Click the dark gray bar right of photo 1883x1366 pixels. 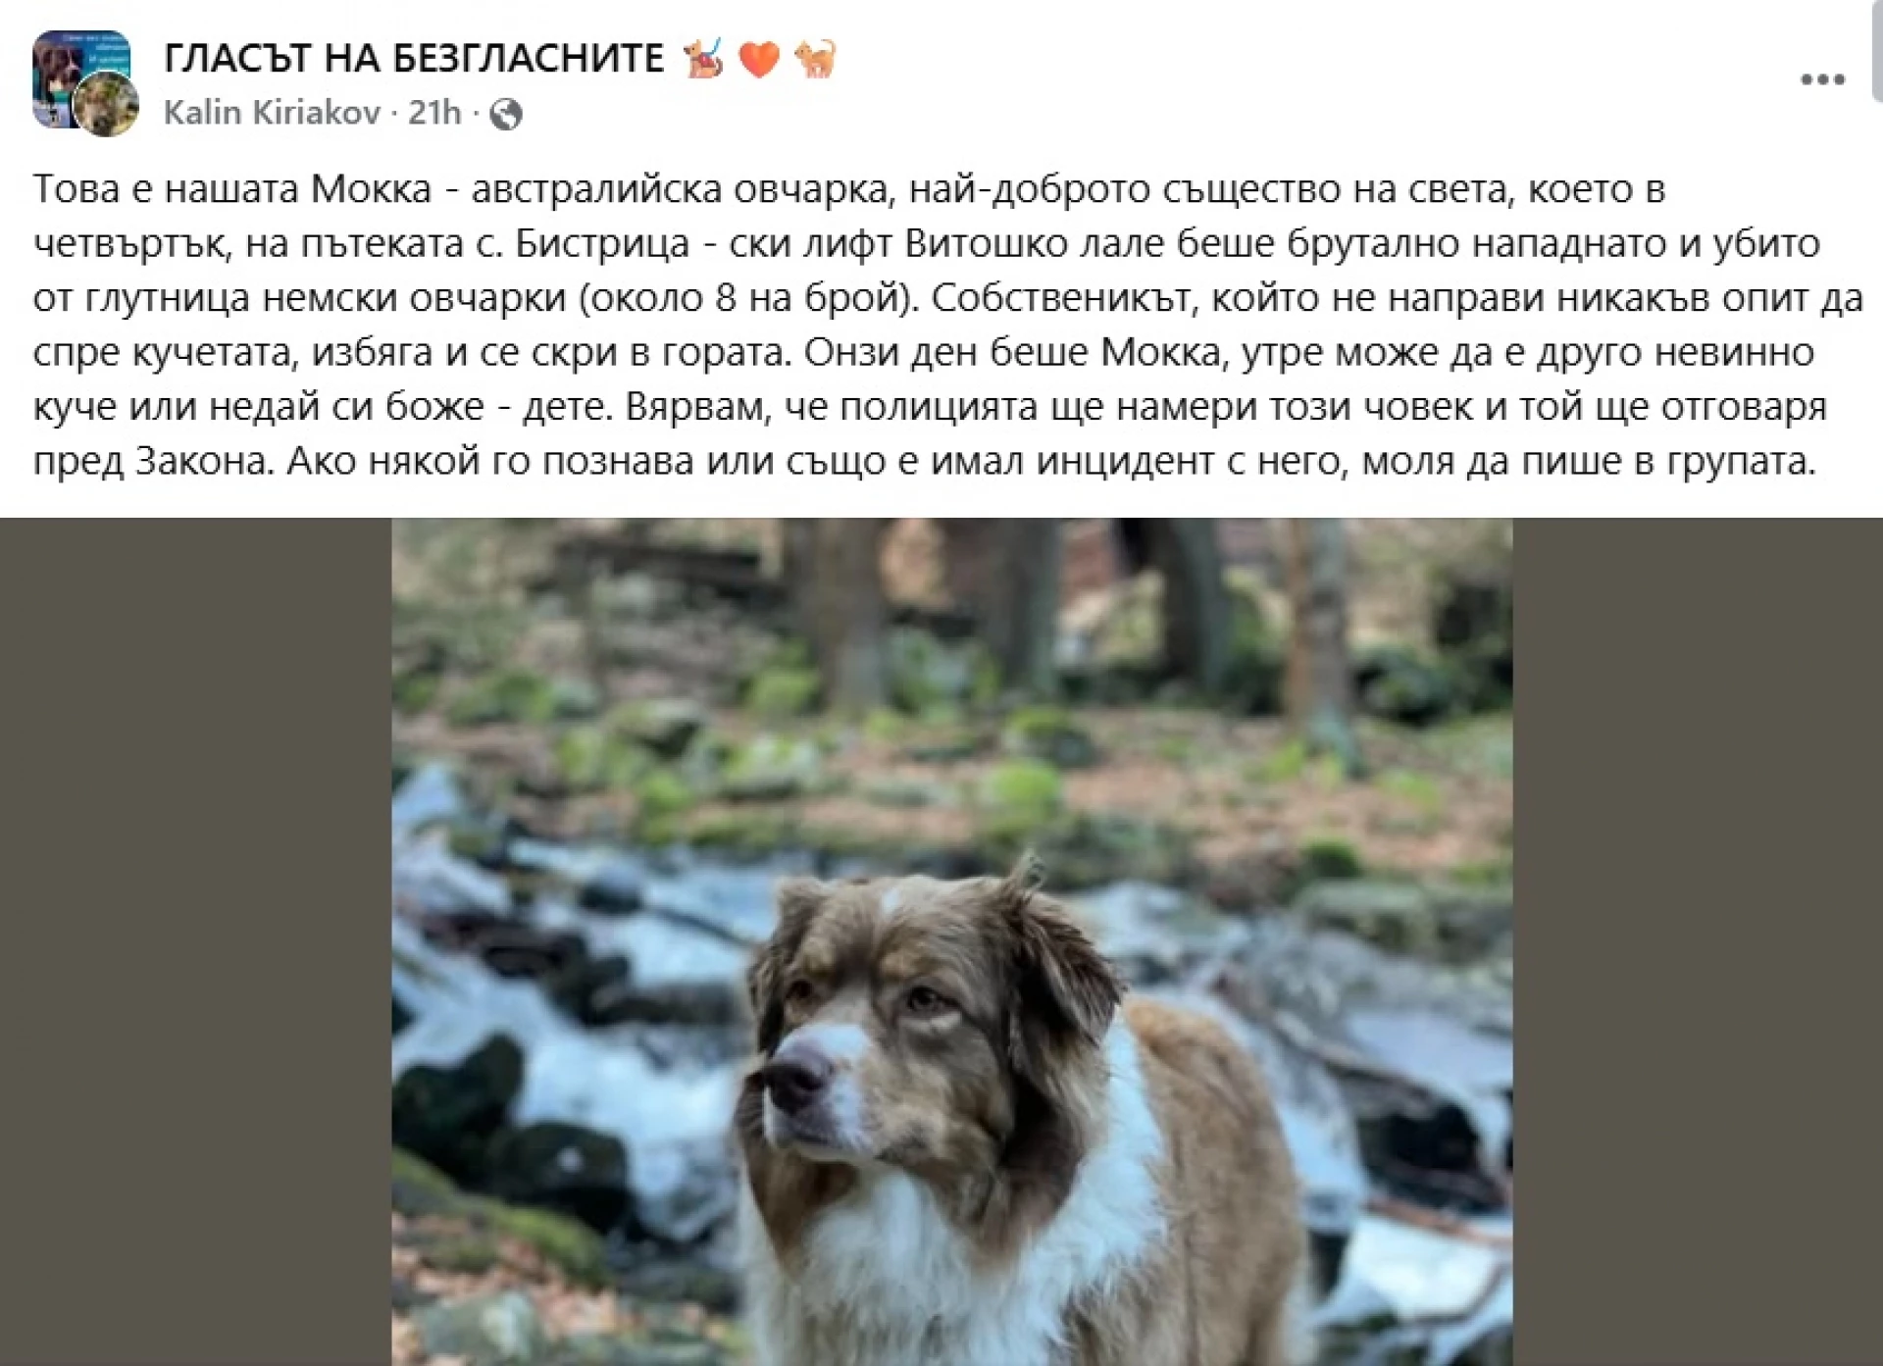tap(1698, 941)
